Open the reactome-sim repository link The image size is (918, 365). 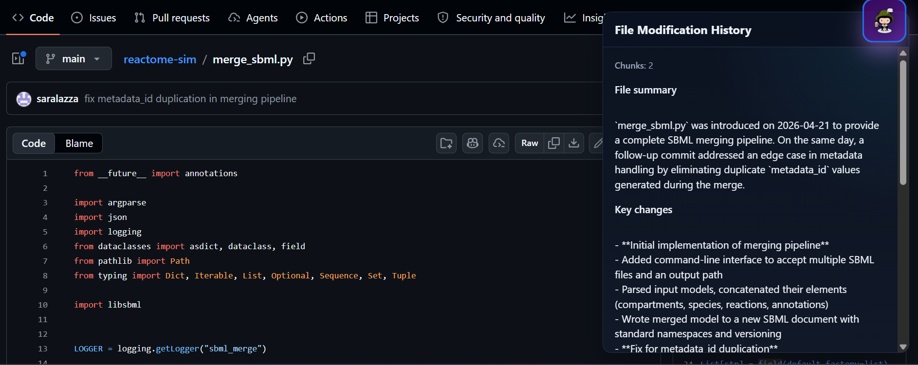(160, 59)
